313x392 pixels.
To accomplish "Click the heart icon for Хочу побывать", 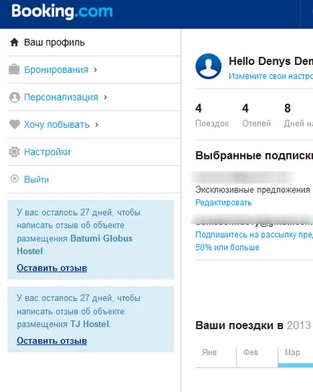I will [x=14, y=124].
